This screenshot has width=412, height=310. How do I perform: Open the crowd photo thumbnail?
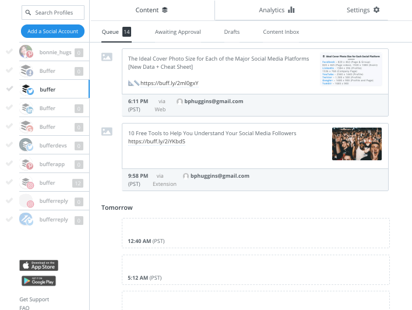[357, 144]
